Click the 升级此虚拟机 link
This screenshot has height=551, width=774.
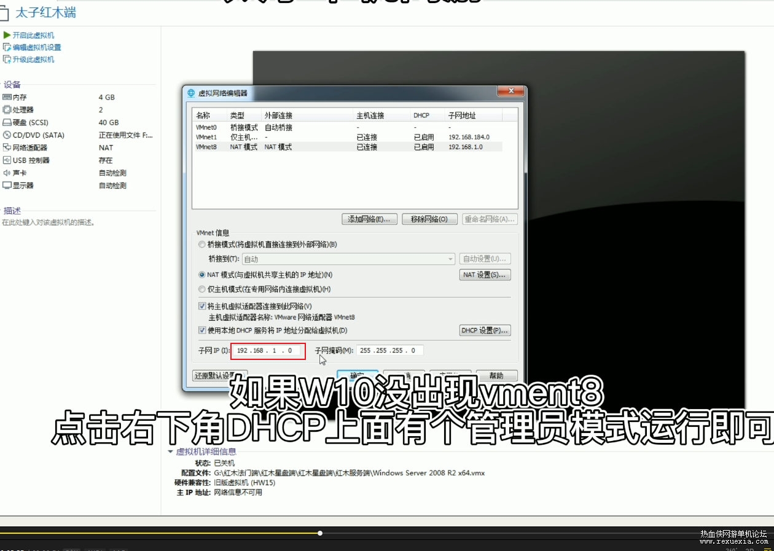click(x=33, y=60)
